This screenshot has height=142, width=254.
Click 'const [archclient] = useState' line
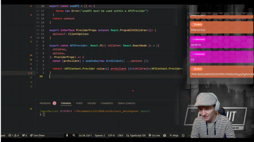(100, 61)
